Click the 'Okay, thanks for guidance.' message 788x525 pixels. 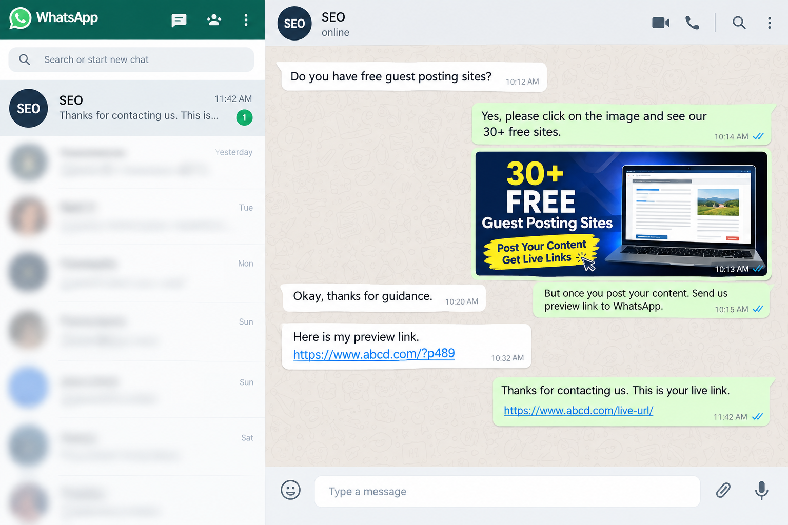point(384,297)
